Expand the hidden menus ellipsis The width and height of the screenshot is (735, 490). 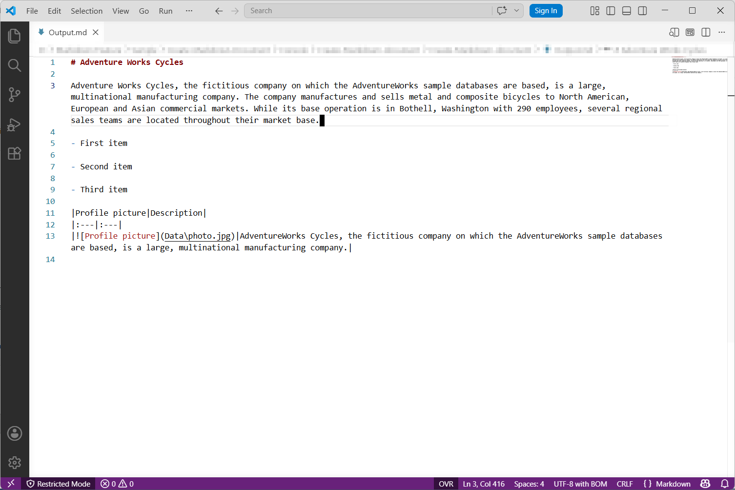coord(189,11)
